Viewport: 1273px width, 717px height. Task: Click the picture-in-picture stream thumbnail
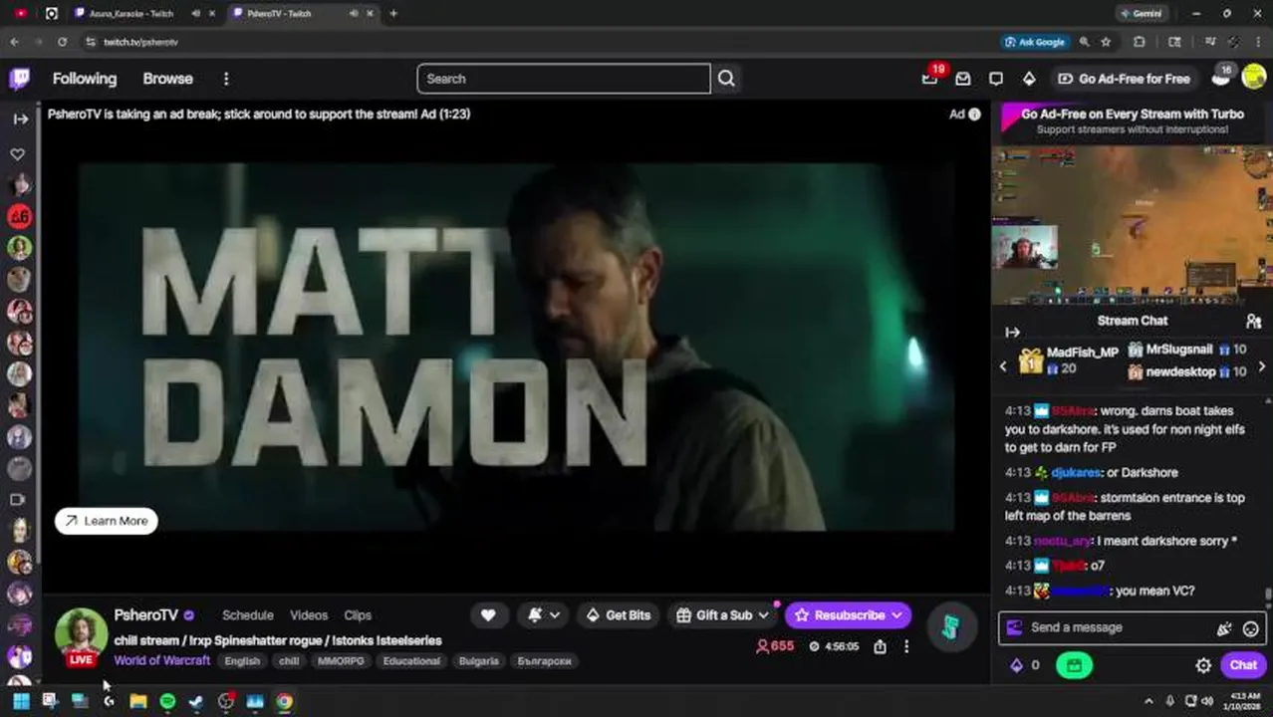pos(1132,226)
